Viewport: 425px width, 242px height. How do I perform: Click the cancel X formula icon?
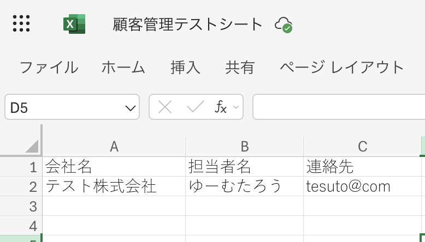click(x=164, y=107)
